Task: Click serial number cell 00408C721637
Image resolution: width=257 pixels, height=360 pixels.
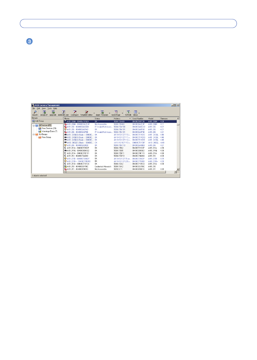Action: [138, 148]
